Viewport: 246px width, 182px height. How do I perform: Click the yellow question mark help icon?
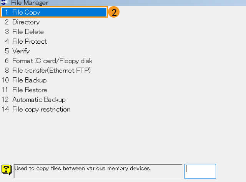(x=6, y=169)
